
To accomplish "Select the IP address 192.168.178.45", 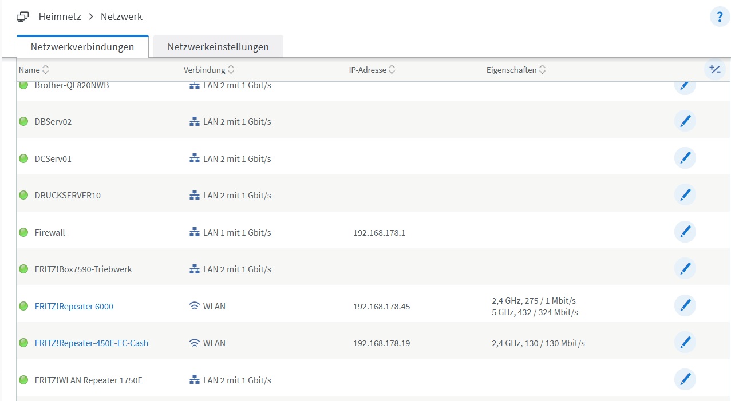I will click(x=382, y=307).
